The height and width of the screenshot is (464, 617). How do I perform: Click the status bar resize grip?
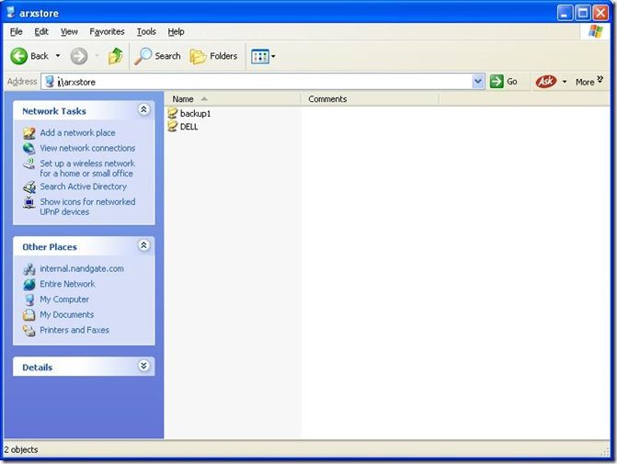coord(605,452)
